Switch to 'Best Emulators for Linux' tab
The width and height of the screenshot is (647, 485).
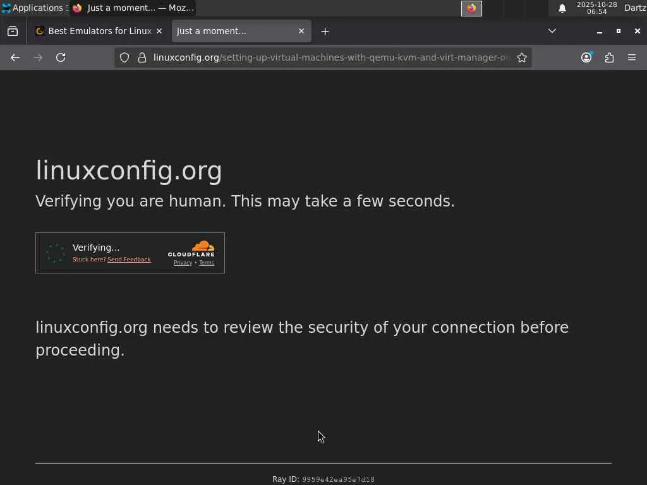pos(99,32)
